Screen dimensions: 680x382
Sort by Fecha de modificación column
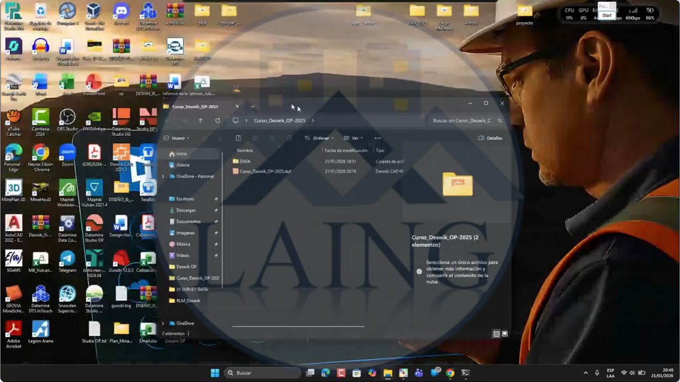(x=346, y=150)
